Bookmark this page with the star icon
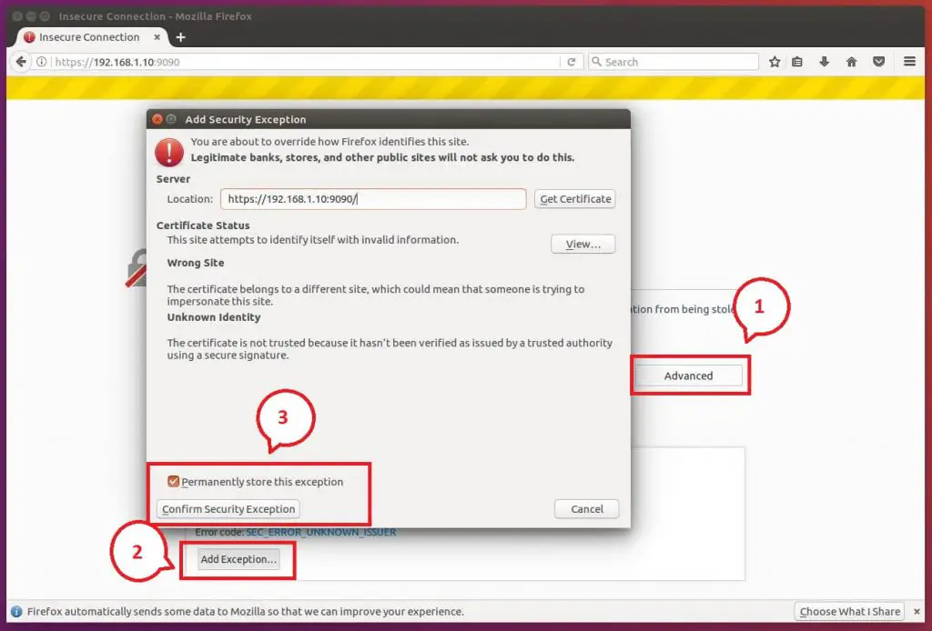 tap(775, 62)
